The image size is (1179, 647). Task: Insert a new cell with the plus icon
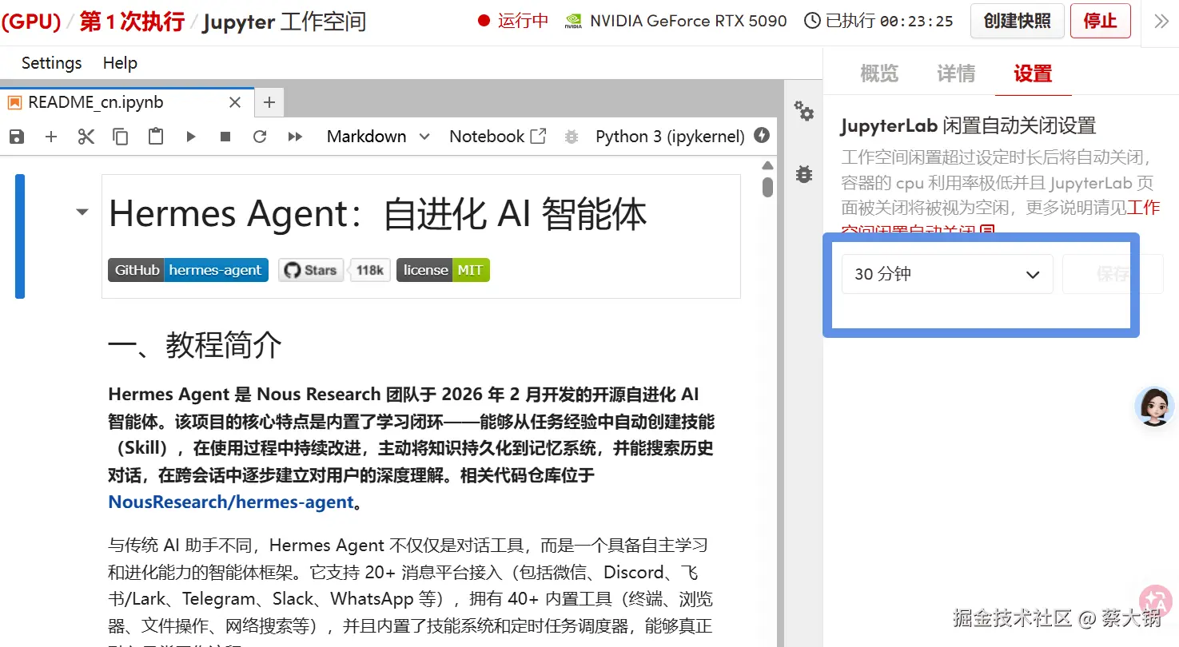point(51,137)
